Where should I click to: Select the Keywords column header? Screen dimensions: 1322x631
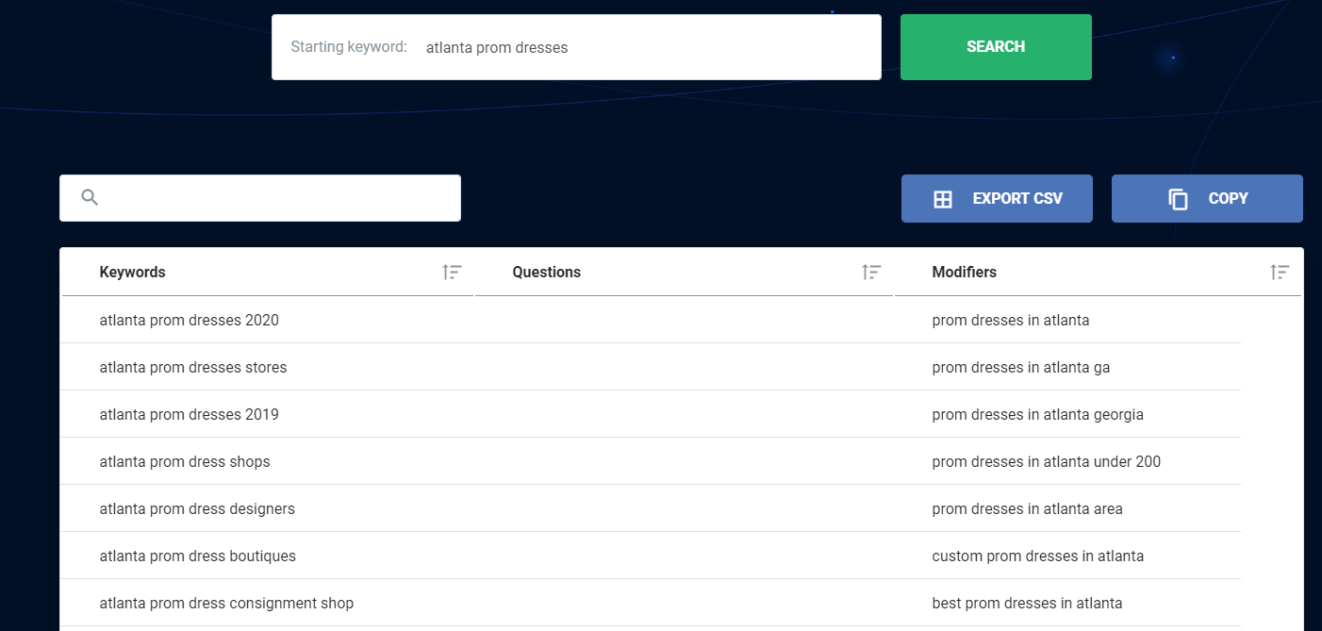pos(132,273)
